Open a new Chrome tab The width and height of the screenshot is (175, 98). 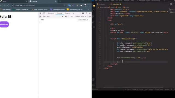click(60, 1)
